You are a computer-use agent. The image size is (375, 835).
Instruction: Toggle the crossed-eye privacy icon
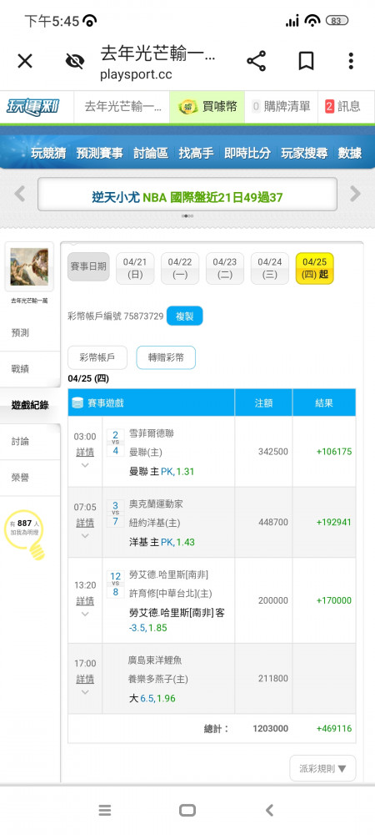[75, 61]
